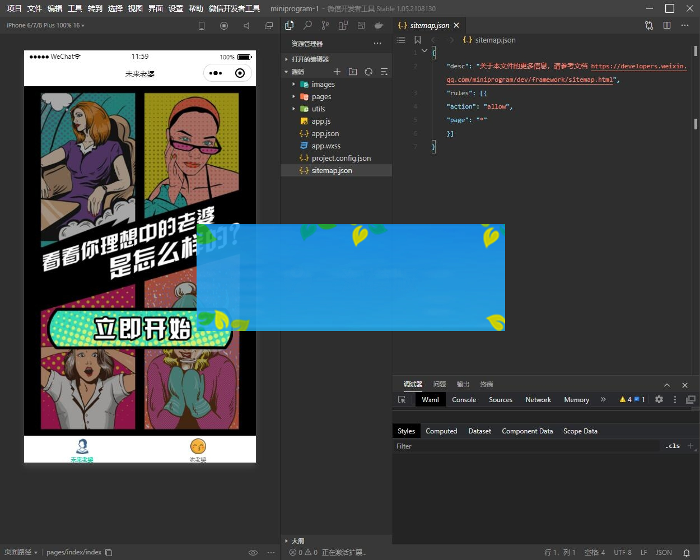The width and height of the screenshot is (700, 560).
Task: Open the iPhone 6/7/8 Plus device dropdown
Action: pos(45,25)
